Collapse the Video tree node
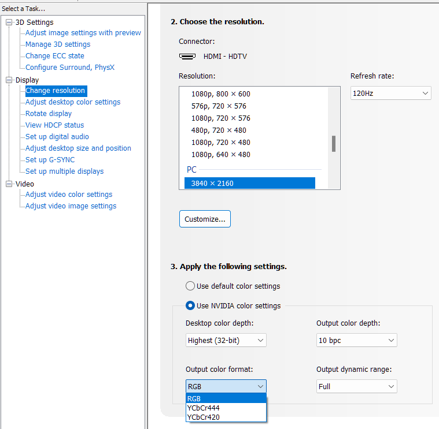Viewport: 439px width, 429px height. pos(9,184)
